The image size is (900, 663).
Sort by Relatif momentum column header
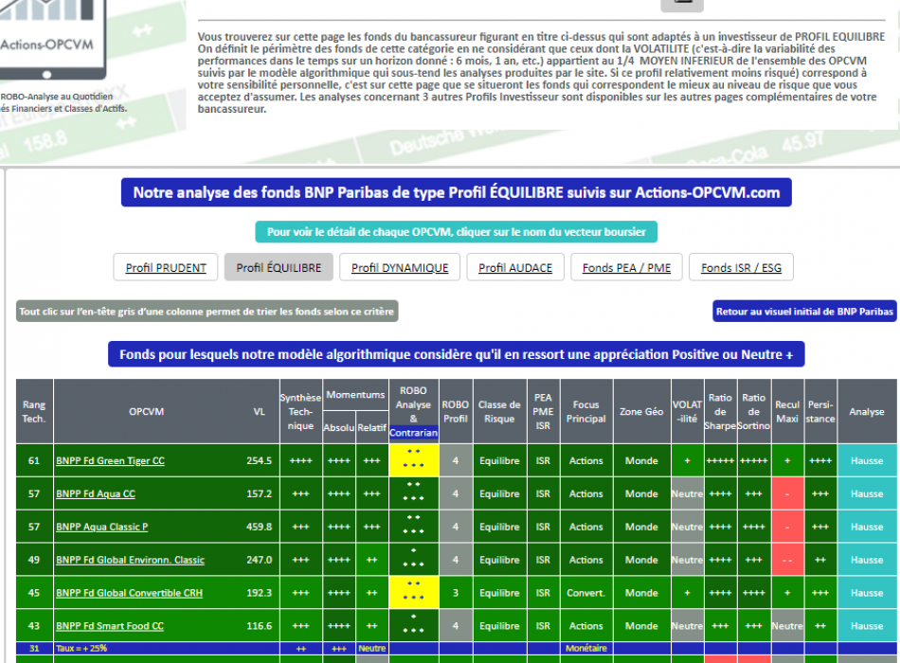pos(372,427)
